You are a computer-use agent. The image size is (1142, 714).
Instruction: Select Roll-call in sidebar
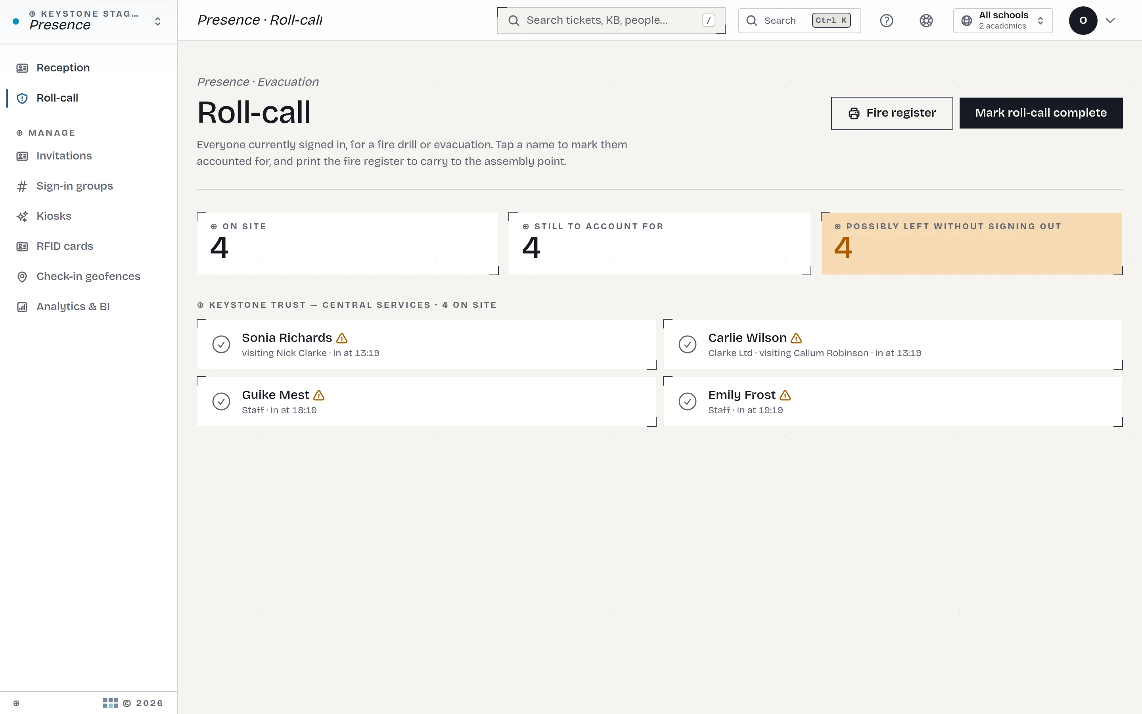pyautogui.click(x=89, y=98)
